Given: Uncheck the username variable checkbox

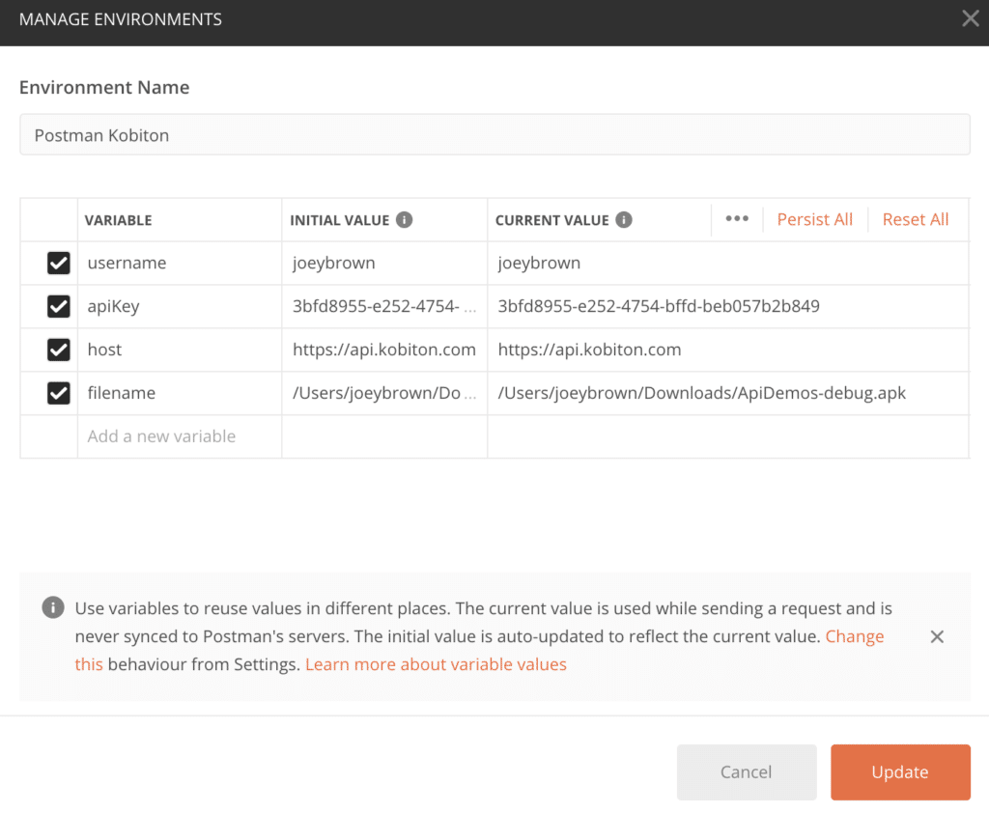Looking at the screenshot, I should click(59, 263).
